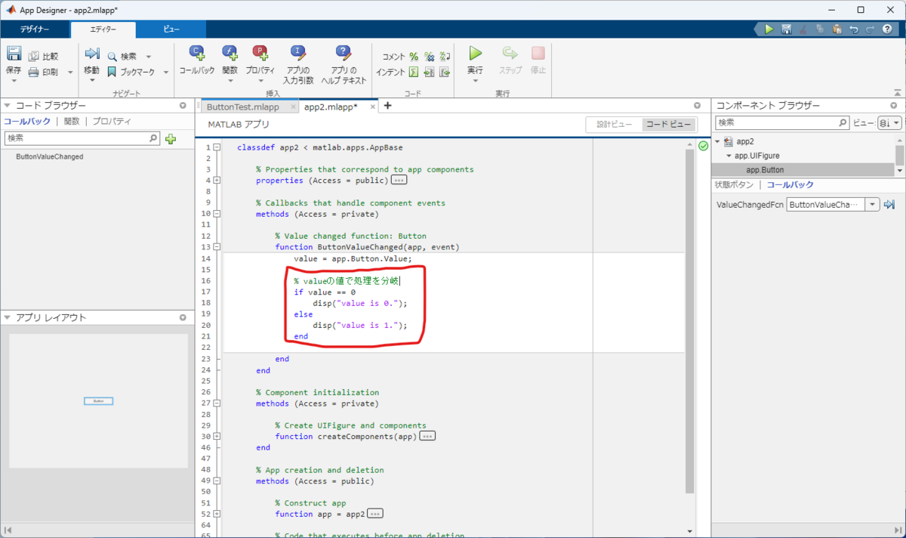
Task: Click the ブックマーク (Bookmark) icon
Action: click(x=112, y=73)
